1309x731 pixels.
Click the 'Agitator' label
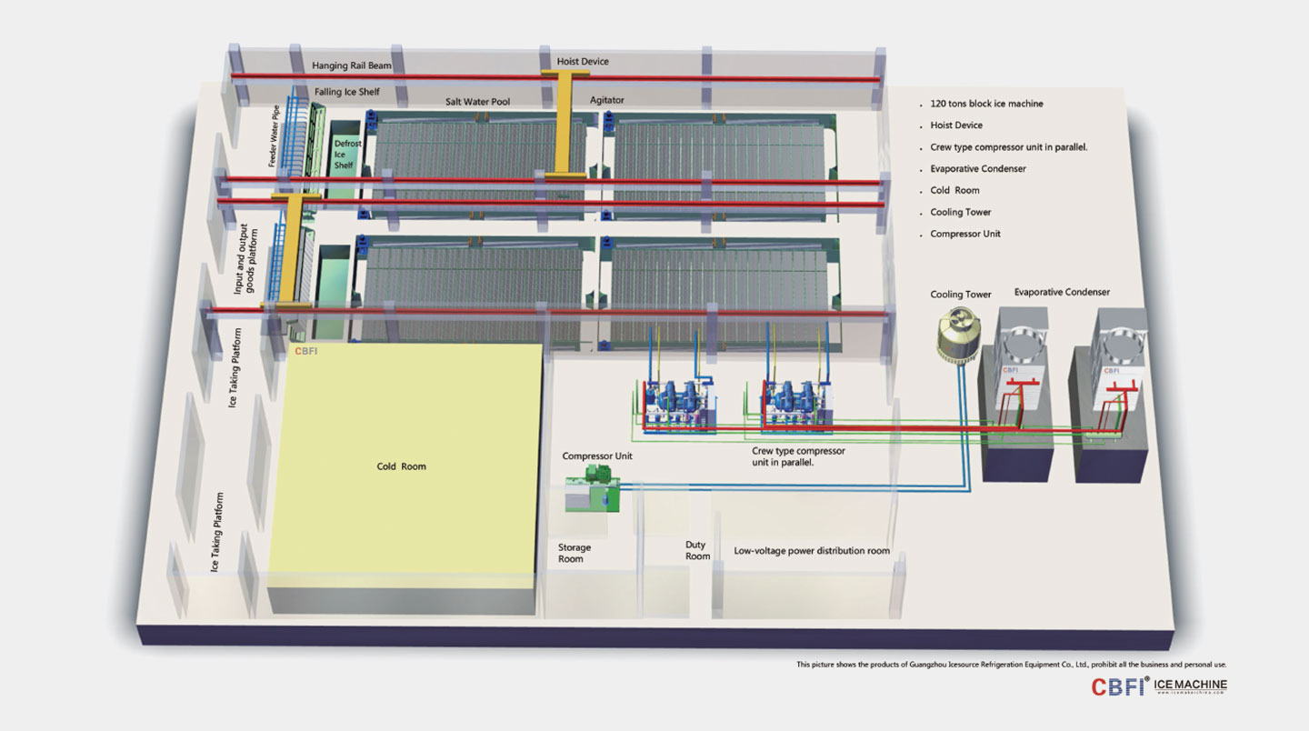[x=606, y=100]
